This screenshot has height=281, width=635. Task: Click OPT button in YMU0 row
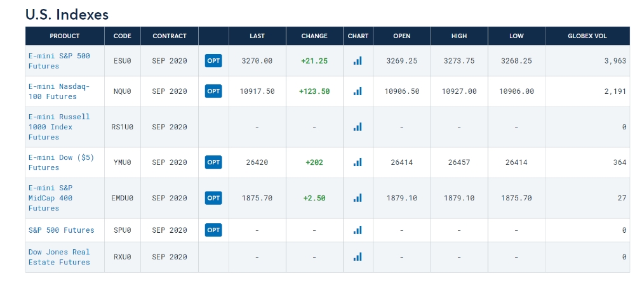[x=213, y=162]
